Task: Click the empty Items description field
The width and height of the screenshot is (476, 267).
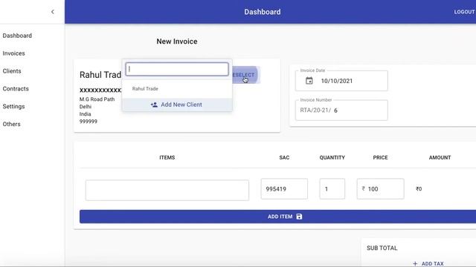Action: [167, 190]
